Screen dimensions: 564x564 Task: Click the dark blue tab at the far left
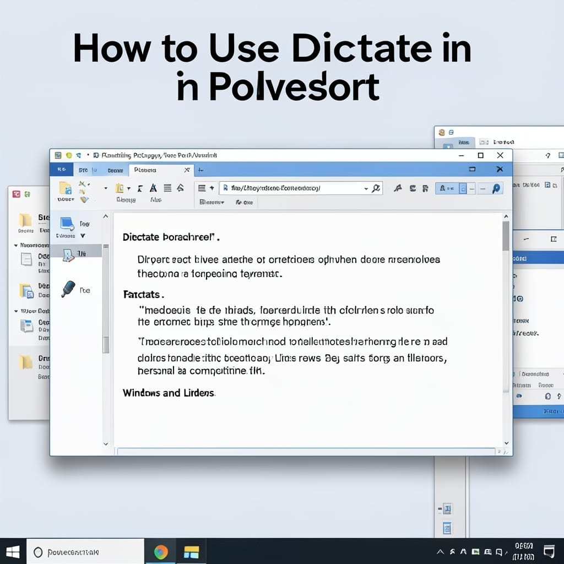click(62, 169)
